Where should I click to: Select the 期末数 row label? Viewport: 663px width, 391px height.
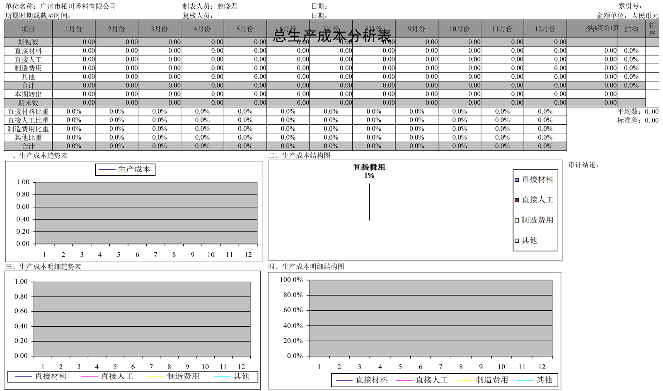27,102
